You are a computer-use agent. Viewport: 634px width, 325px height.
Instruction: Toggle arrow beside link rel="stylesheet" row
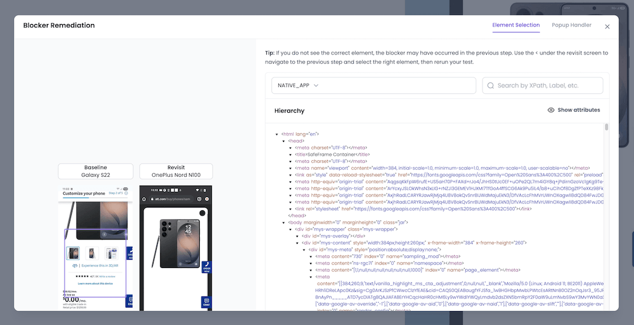290,209
